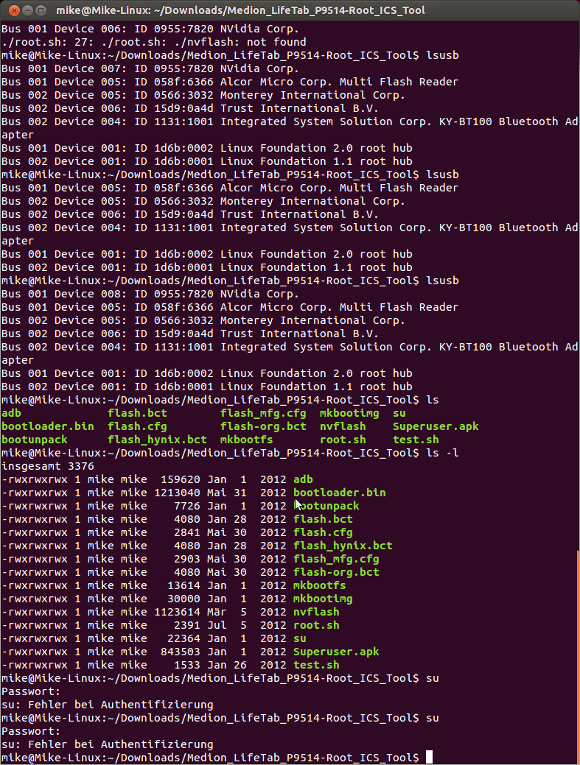Click the terminal title bar text
580x765 pixels.
[x=240, y=10]
